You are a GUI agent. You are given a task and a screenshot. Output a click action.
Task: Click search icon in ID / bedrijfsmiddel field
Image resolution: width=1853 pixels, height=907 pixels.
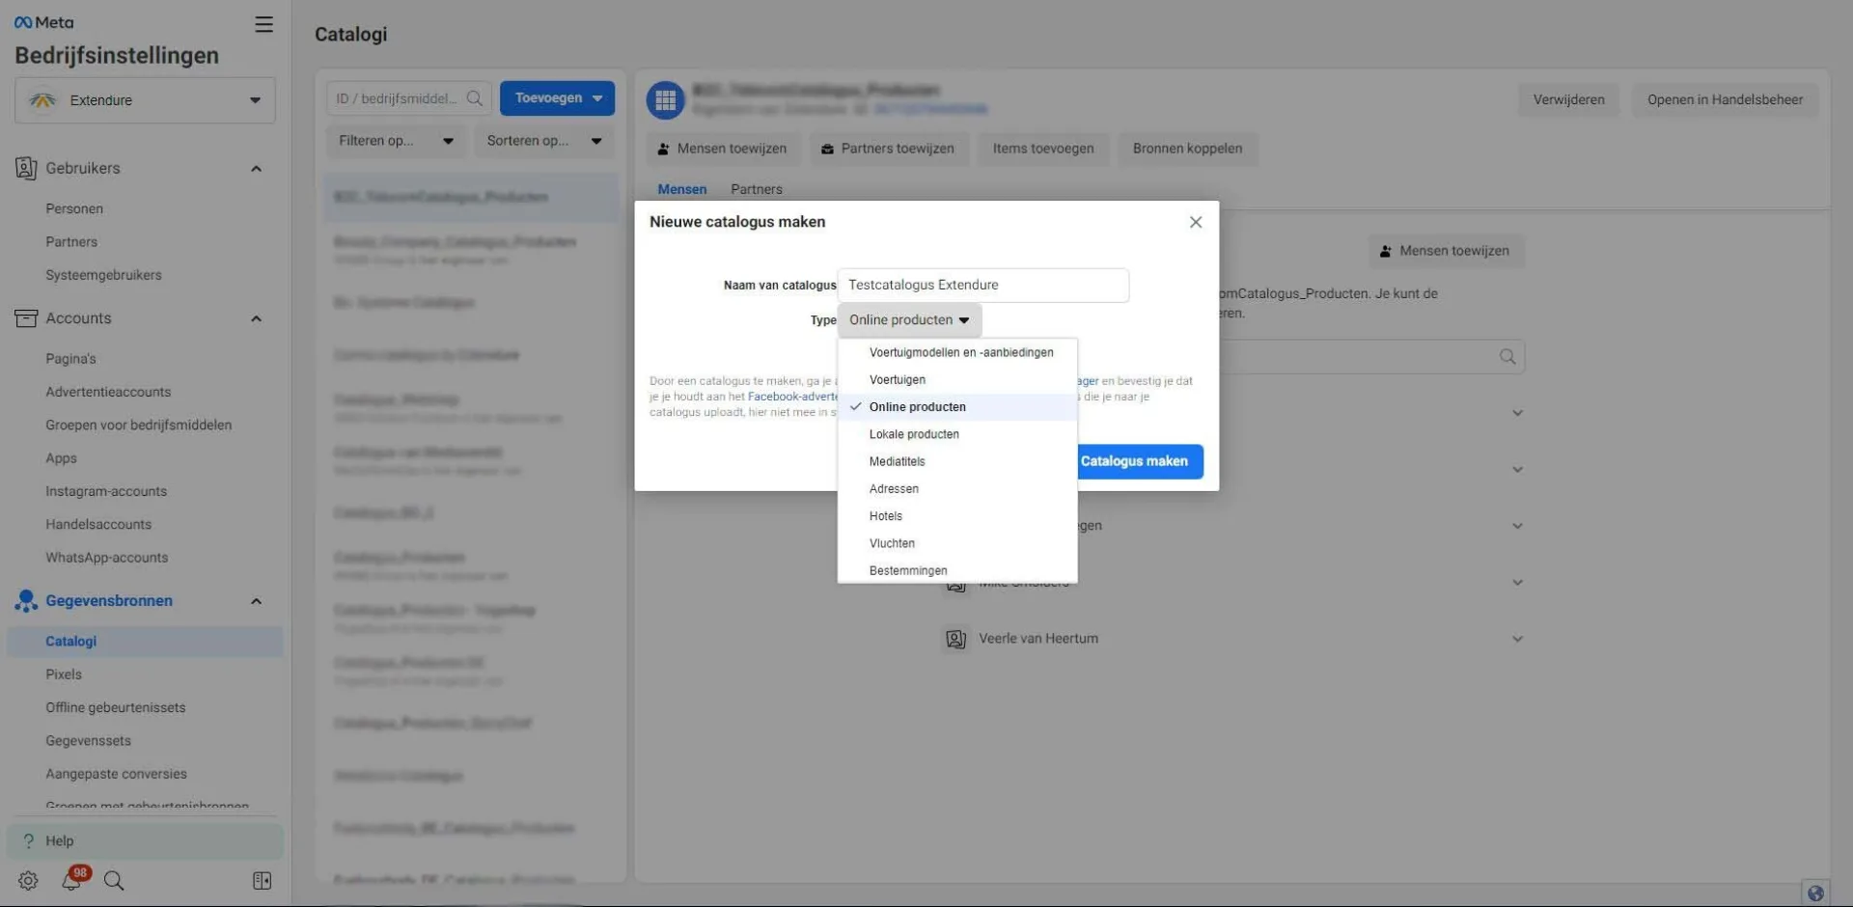474,98
